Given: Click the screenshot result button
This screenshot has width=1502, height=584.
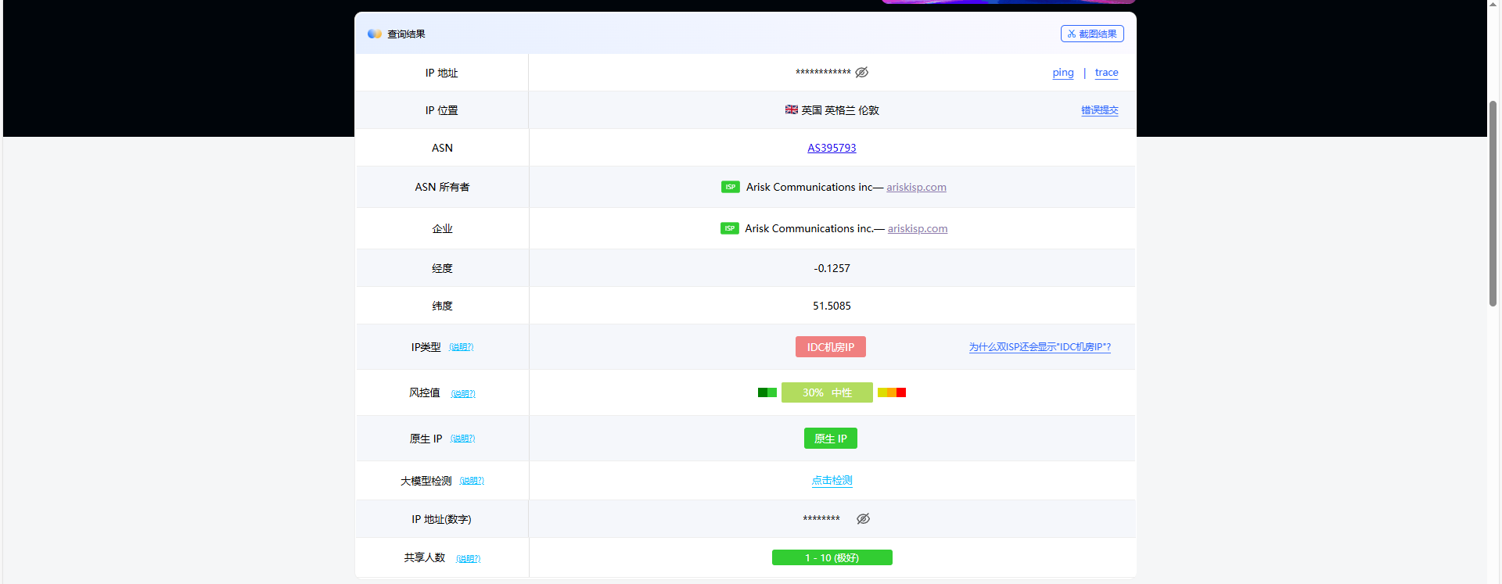Looking at the screenshot, I should [1092, 34].
